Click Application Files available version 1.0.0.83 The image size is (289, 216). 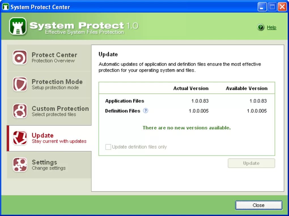click(258, 101)
